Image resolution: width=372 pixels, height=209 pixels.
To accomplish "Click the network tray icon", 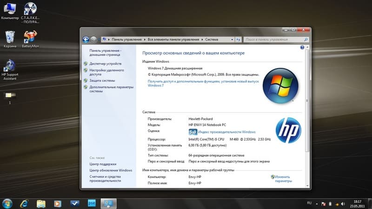I will click(x=337, y=204).
